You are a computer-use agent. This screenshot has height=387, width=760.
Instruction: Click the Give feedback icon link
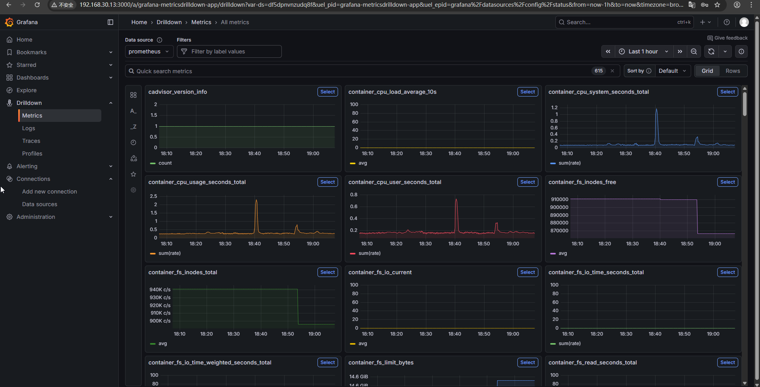point(728,38)
